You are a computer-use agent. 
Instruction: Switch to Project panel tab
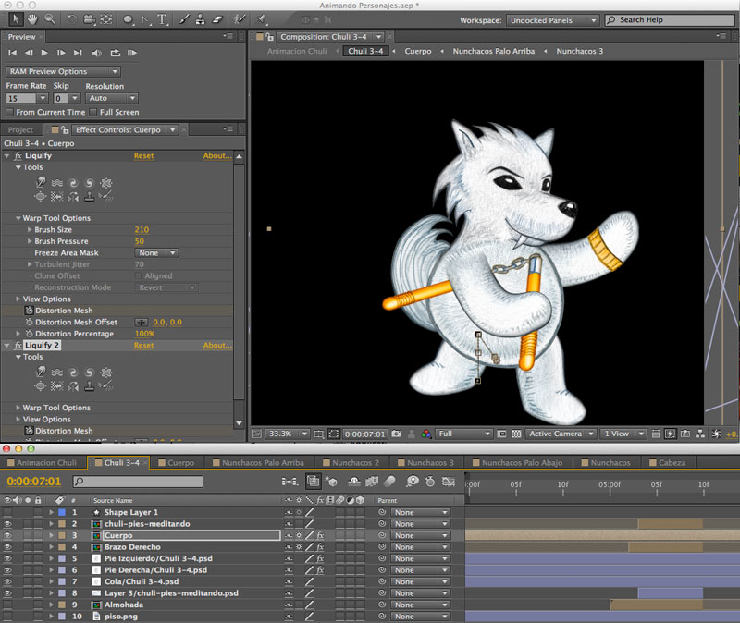pyautogui.click(x=20, y=129)
